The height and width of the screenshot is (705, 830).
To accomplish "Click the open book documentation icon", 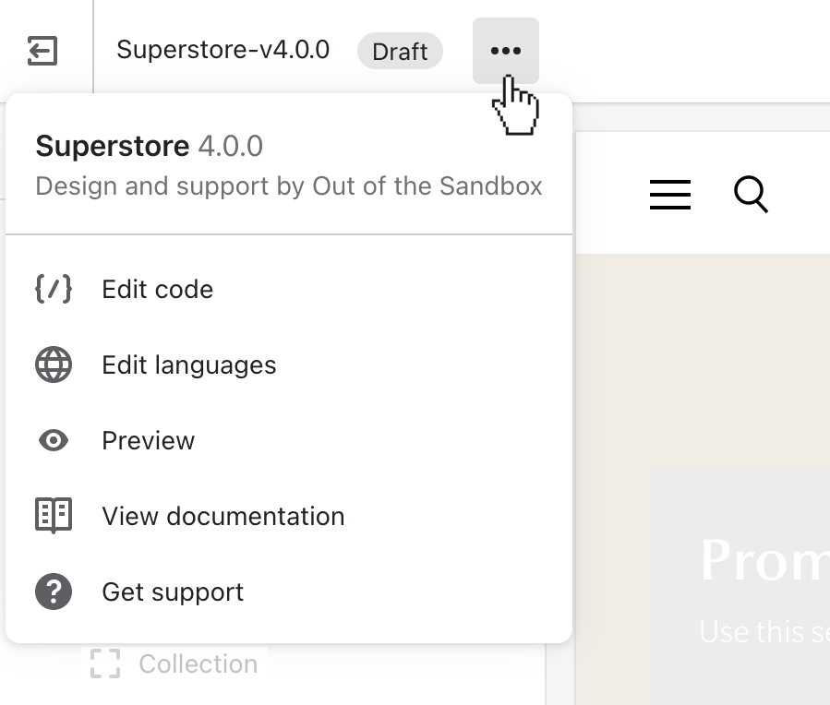I will (x=54, y=516).
